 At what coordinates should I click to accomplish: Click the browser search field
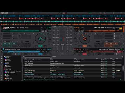tap(37, 57)
